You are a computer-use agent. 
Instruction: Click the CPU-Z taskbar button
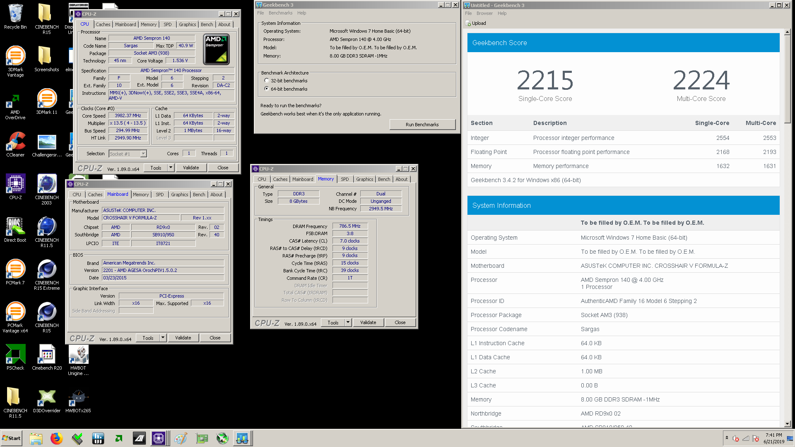coord(159,438)
